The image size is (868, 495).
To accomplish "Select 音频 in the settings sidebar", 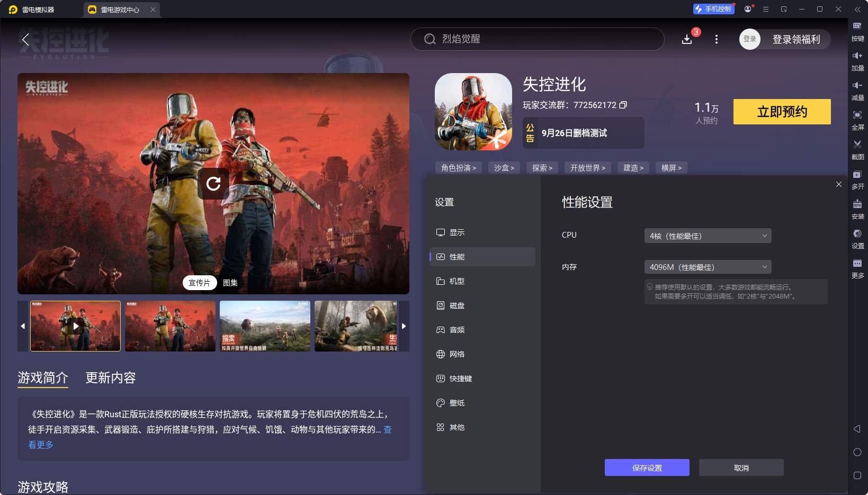I will (457, 329).
